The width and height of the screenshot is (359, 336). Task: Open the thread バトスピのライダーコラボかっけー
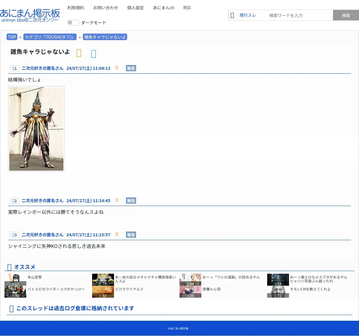pos(56,289)
